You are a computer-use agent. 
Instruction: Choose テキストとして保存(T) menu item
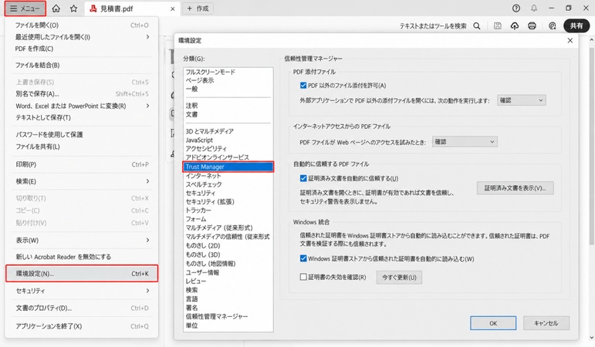pyautogui.click(x=82, y=117)
